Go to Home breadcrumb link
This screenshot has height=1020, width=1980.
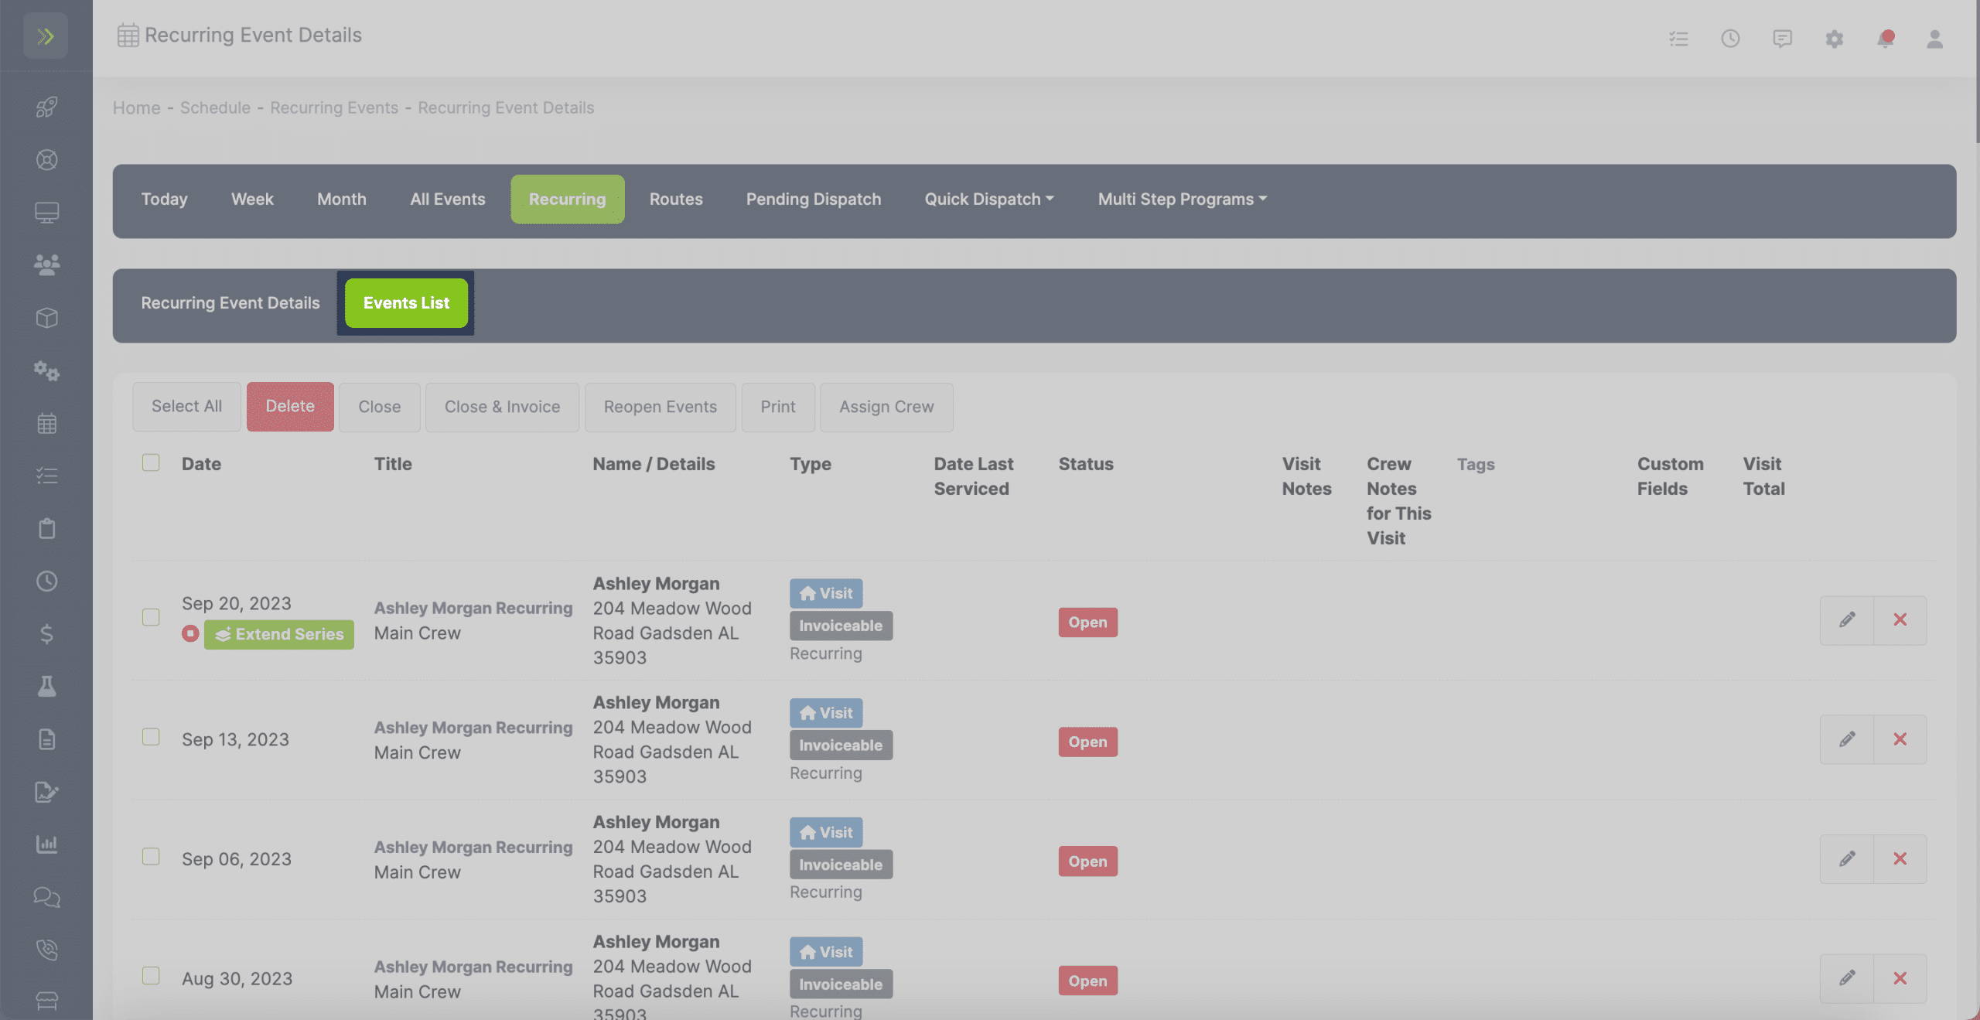(x=137, y=107)
